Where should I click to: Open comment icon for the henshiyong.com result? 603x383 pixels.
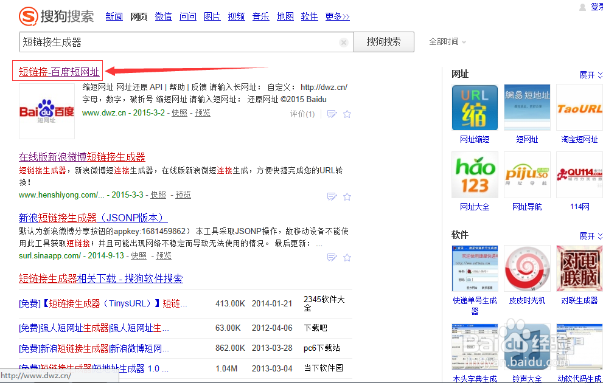(x=332, y=197)
